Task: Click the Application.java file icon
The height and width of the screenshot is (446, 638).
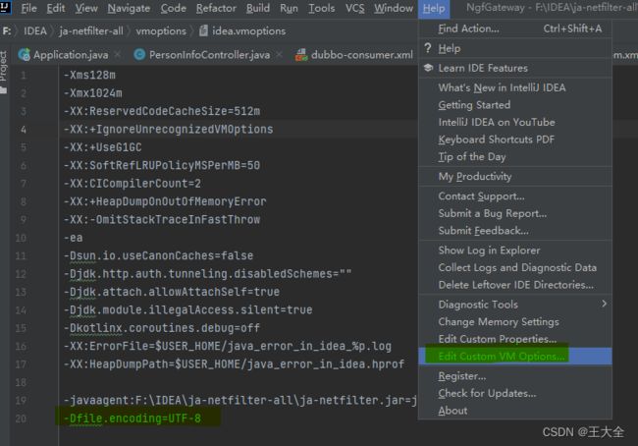Action: pos(24,55)
